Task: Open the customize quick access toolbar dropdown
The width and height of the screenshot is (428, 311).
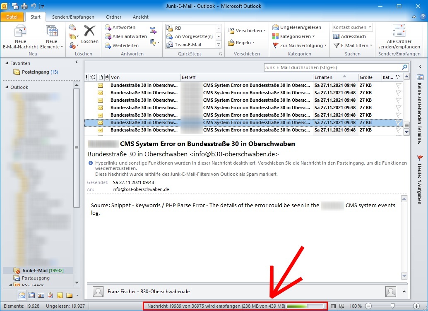Action: point(43,6)
